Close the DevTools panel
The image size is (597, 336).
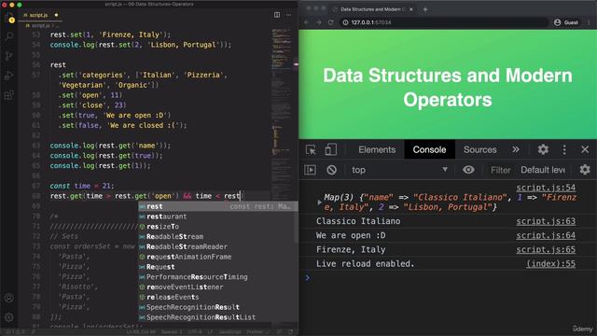(585, 149)
